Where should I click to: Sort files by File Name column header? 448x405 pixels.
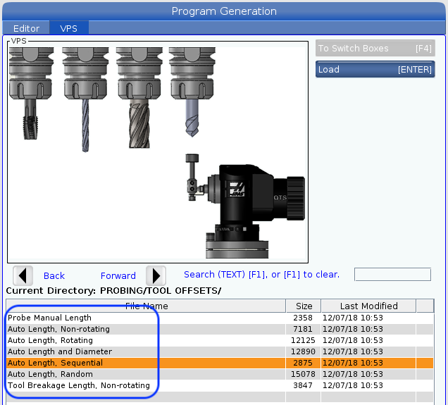(x=147, y=306)
